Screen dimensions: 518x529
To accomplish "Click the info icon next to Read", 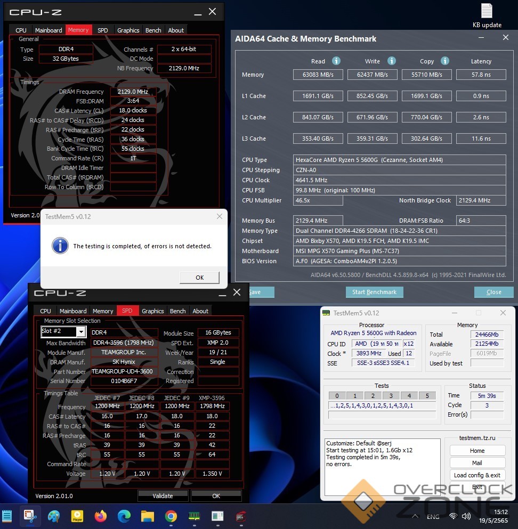I will coord(336,61).
